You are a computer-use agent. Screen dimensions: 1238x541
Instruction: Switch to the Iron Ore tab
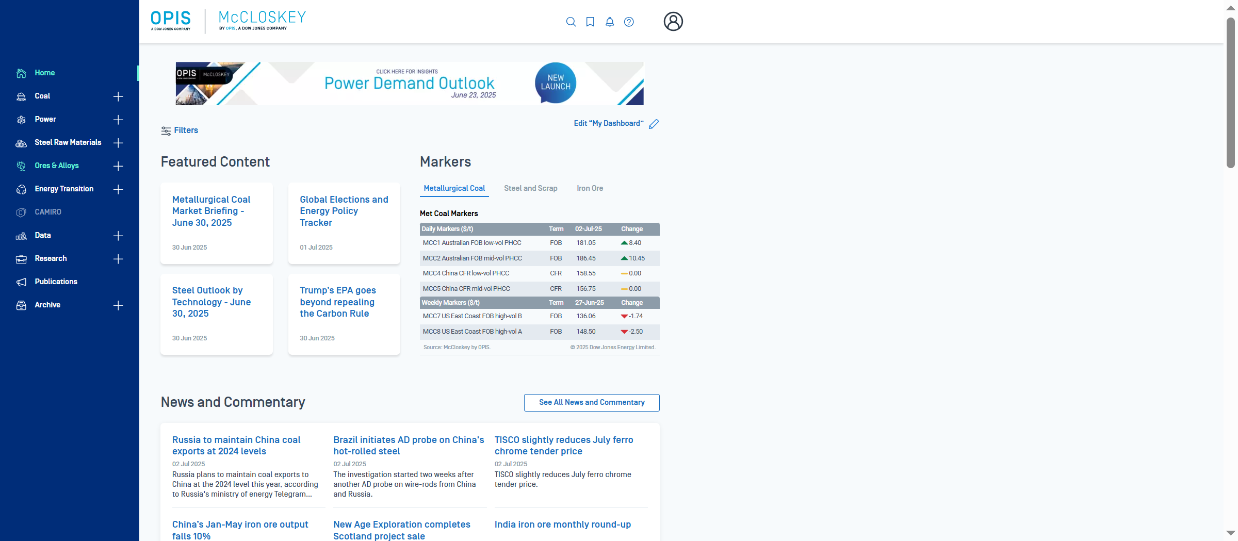590,188
